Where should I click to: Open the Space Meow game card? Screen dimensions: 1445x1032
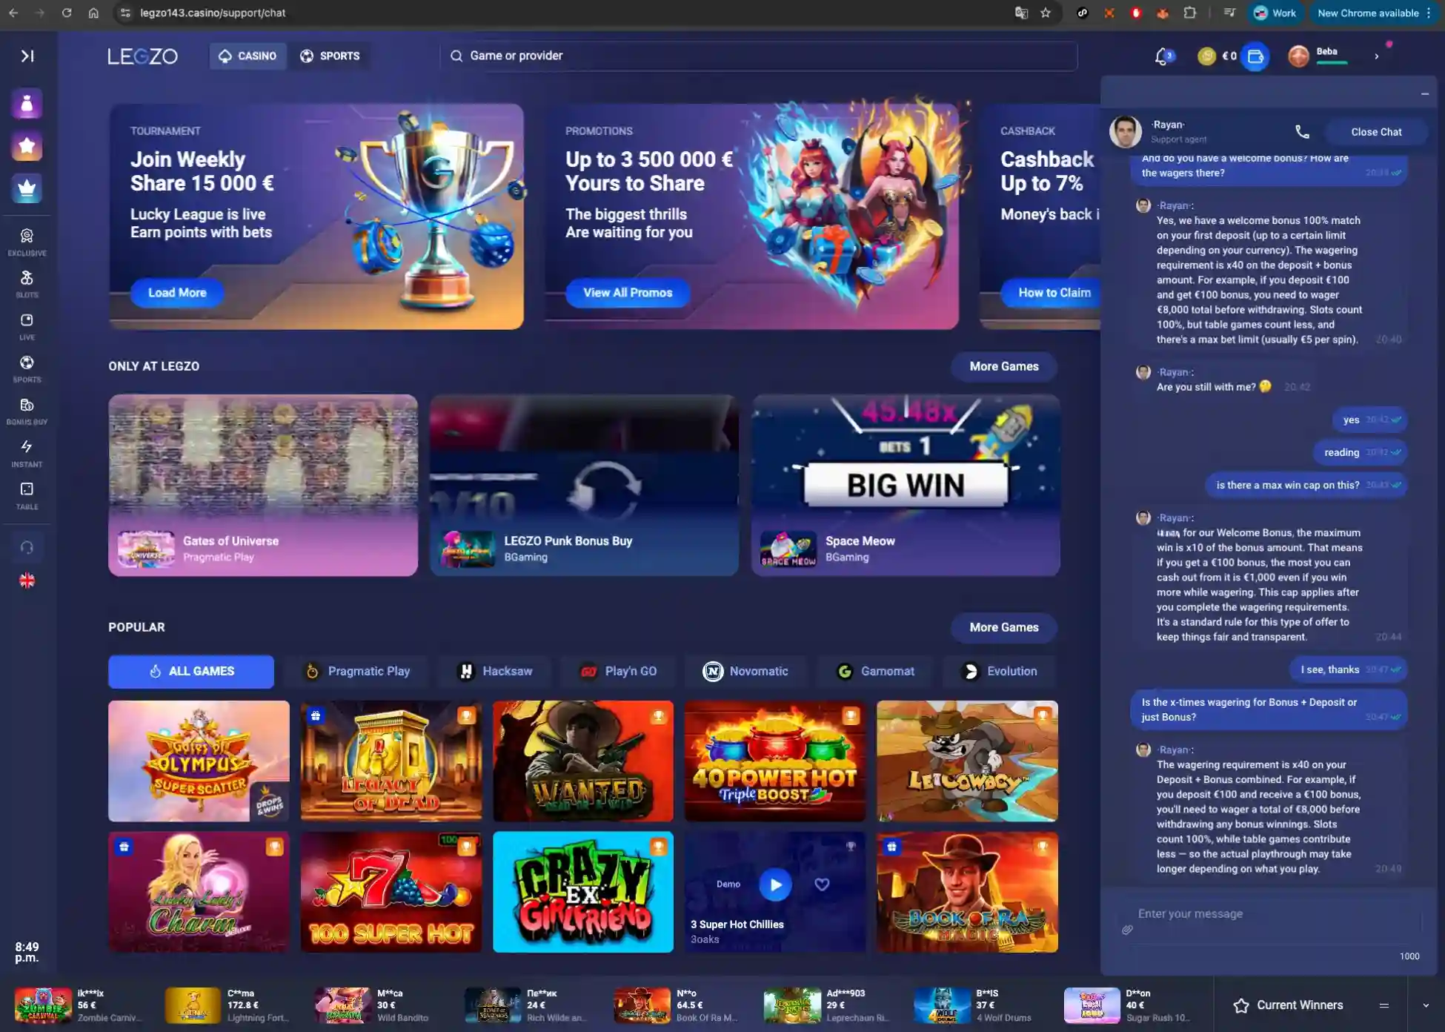(x=906, y=485)
